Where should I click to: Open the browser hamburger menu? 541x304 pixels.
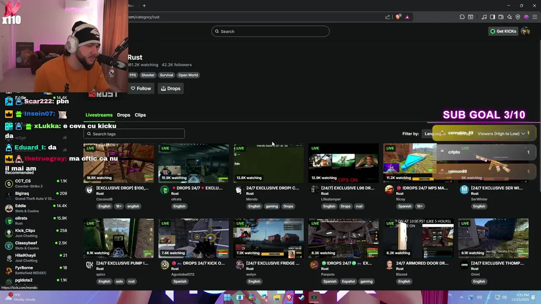click(535, 17)
